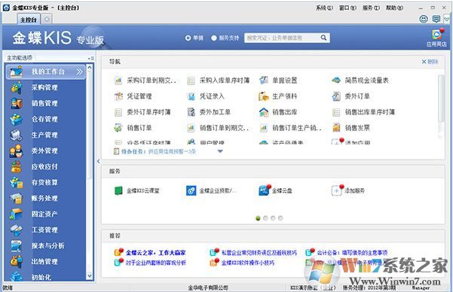Screen dimensions: 453x292
Task: Open 采购入库单序时簿 shortcut
Action: [x=219, y=81]
